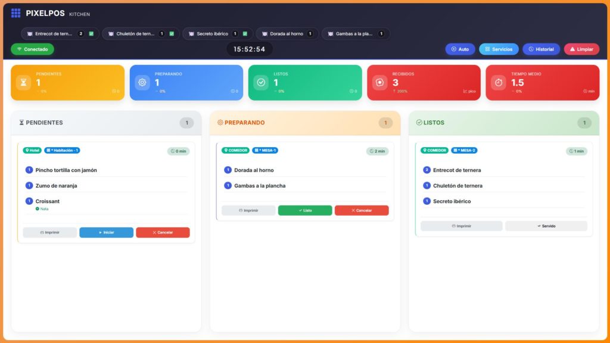Click the count badge in PENDIENTES column header
Viewport: 610px width, 343px height.
[x=186, y=123]
